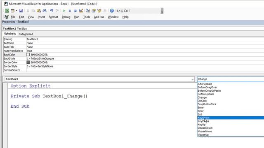Choose MouseDown from the event list

point(231,128)
